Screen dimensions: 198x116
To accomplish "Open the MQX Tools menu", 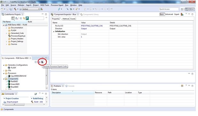I will pos(45,5).
